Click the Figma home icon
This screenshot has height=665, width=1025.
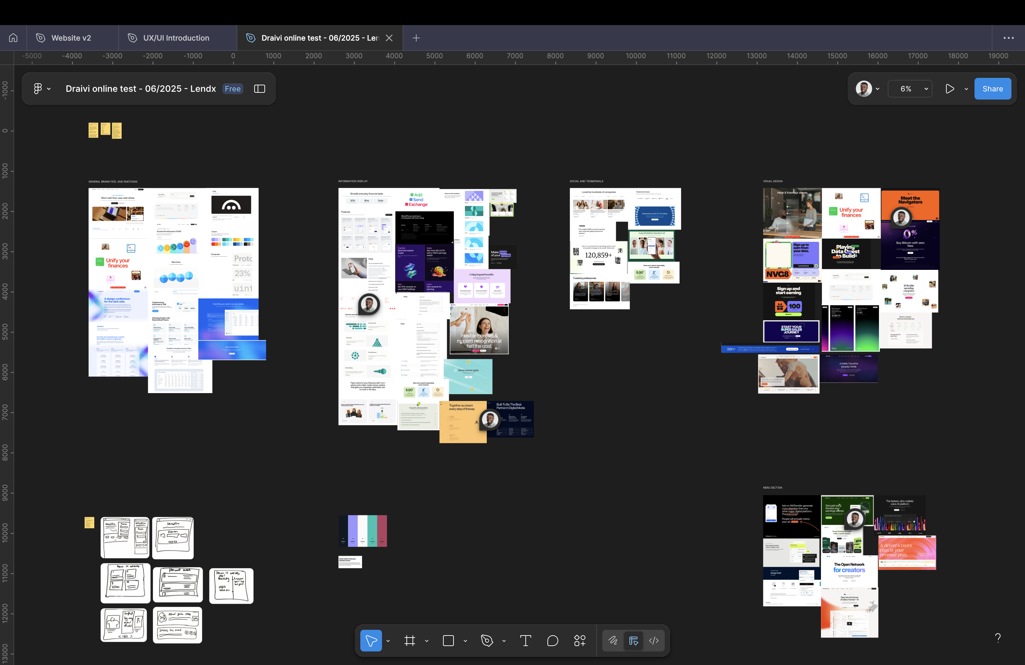tap(13, 38)
